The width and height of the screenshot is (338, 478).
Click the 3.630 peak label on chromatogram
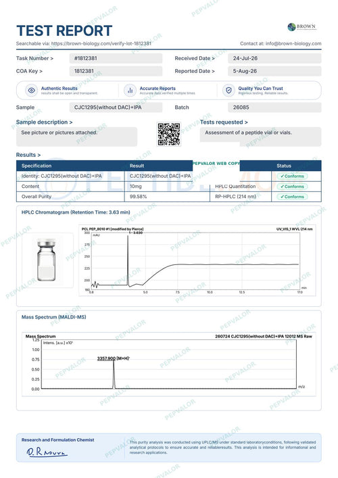coord(136,233)
